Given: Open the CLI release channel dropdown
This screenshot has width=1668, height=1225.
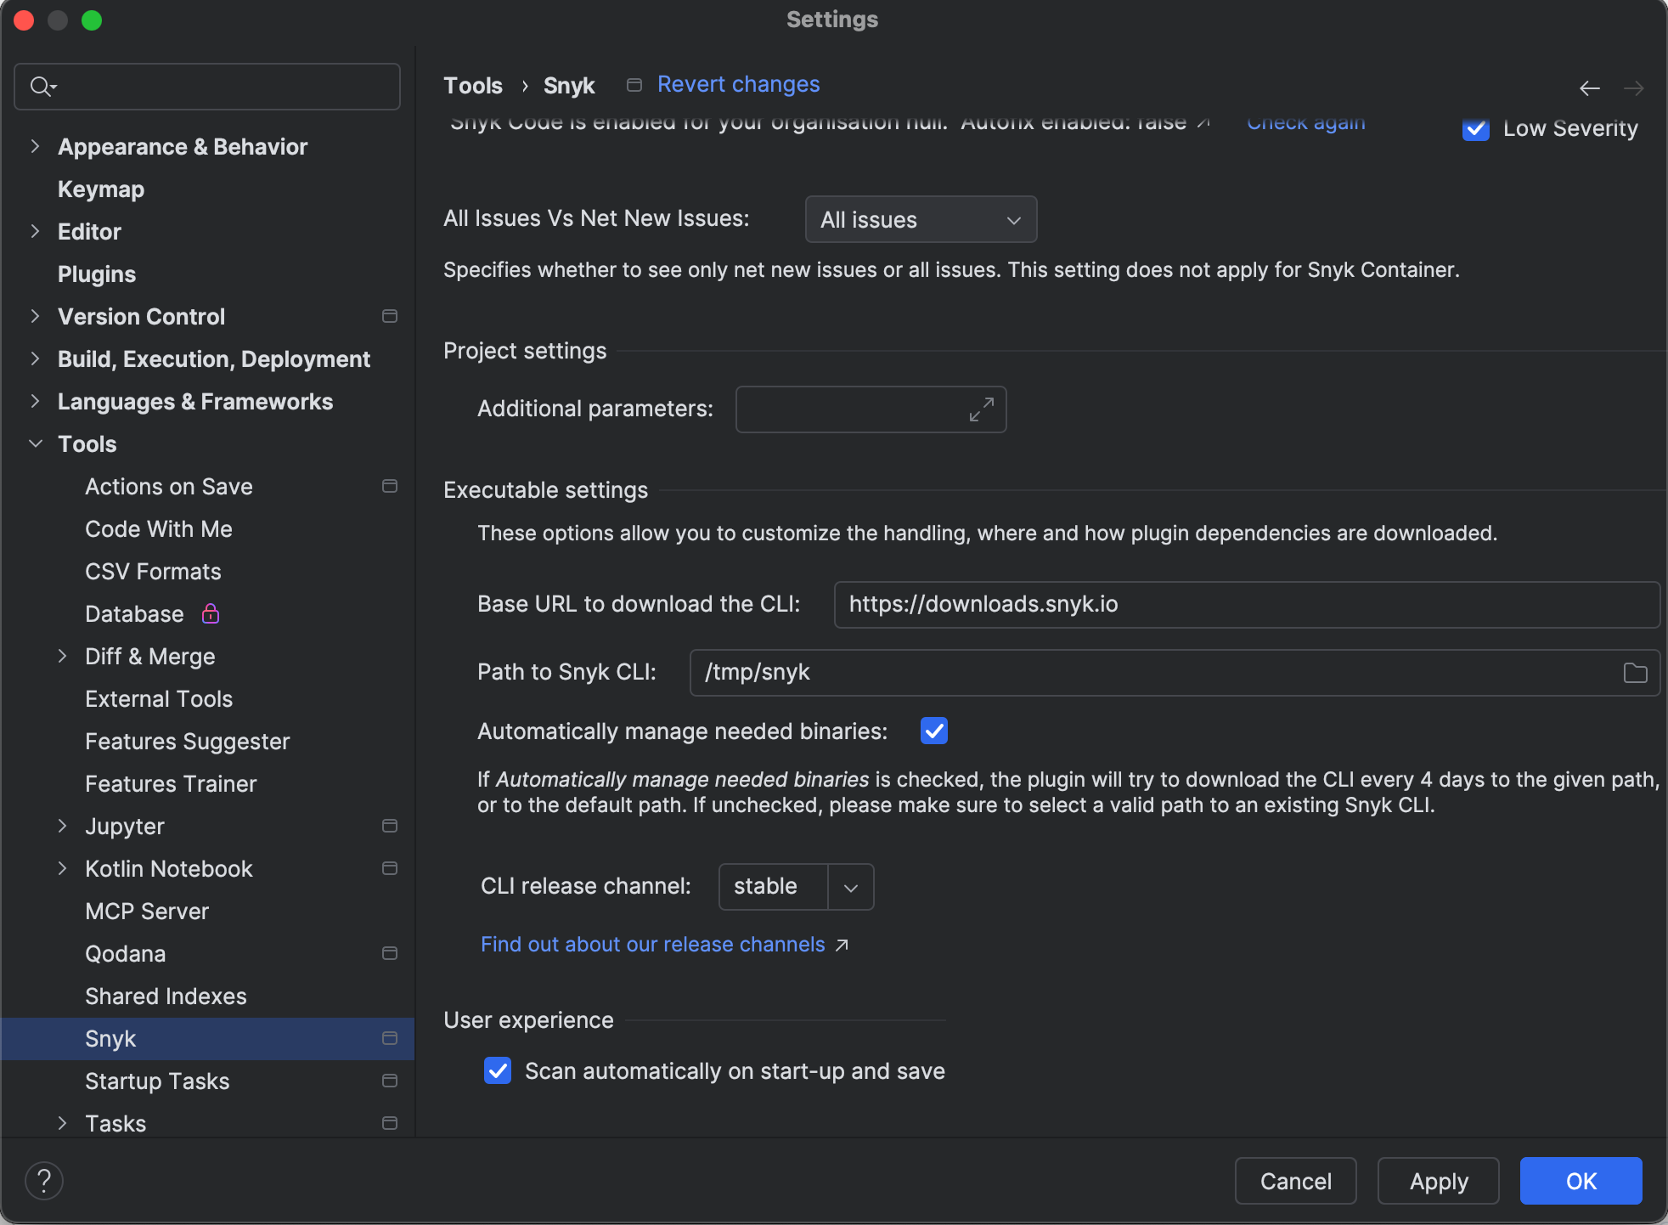Looking at the screenshot, I should click(x=850, y=887).
